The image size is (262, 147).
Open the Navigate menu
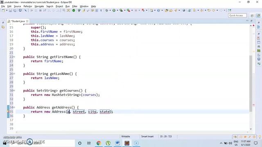(x=39, y=7)
